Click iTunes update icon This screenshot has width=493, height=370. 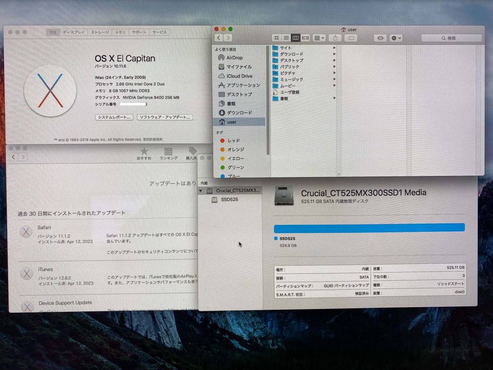pos(27,273)
